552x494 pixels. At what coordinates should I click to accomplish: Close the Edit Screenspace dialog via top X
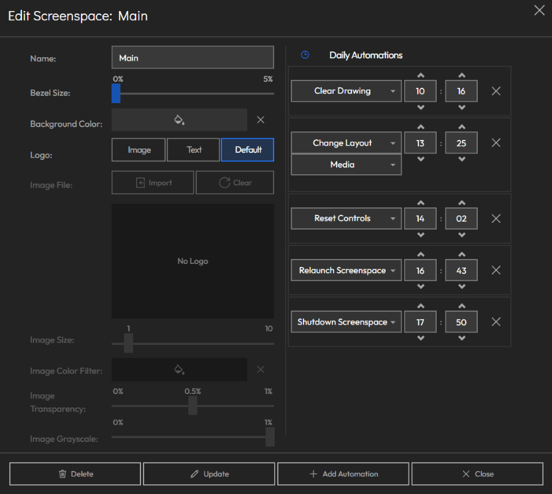pyautogui.click(x=539, y=10)
